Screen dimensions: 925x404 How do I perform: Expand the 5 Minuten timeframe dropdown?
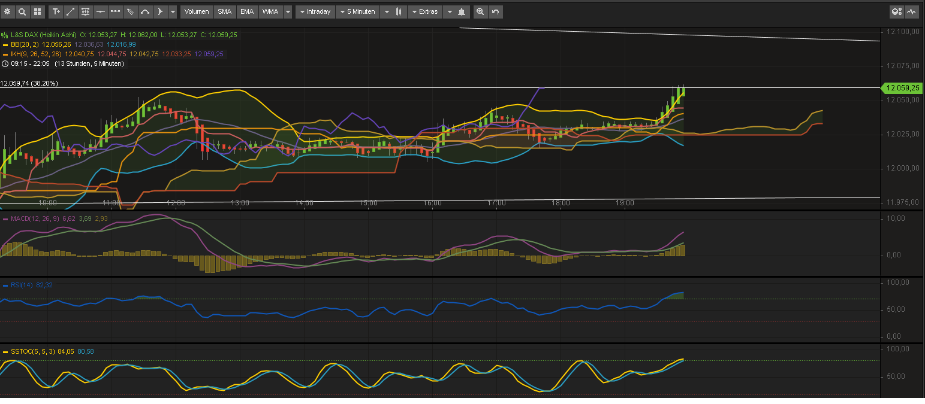359,11
